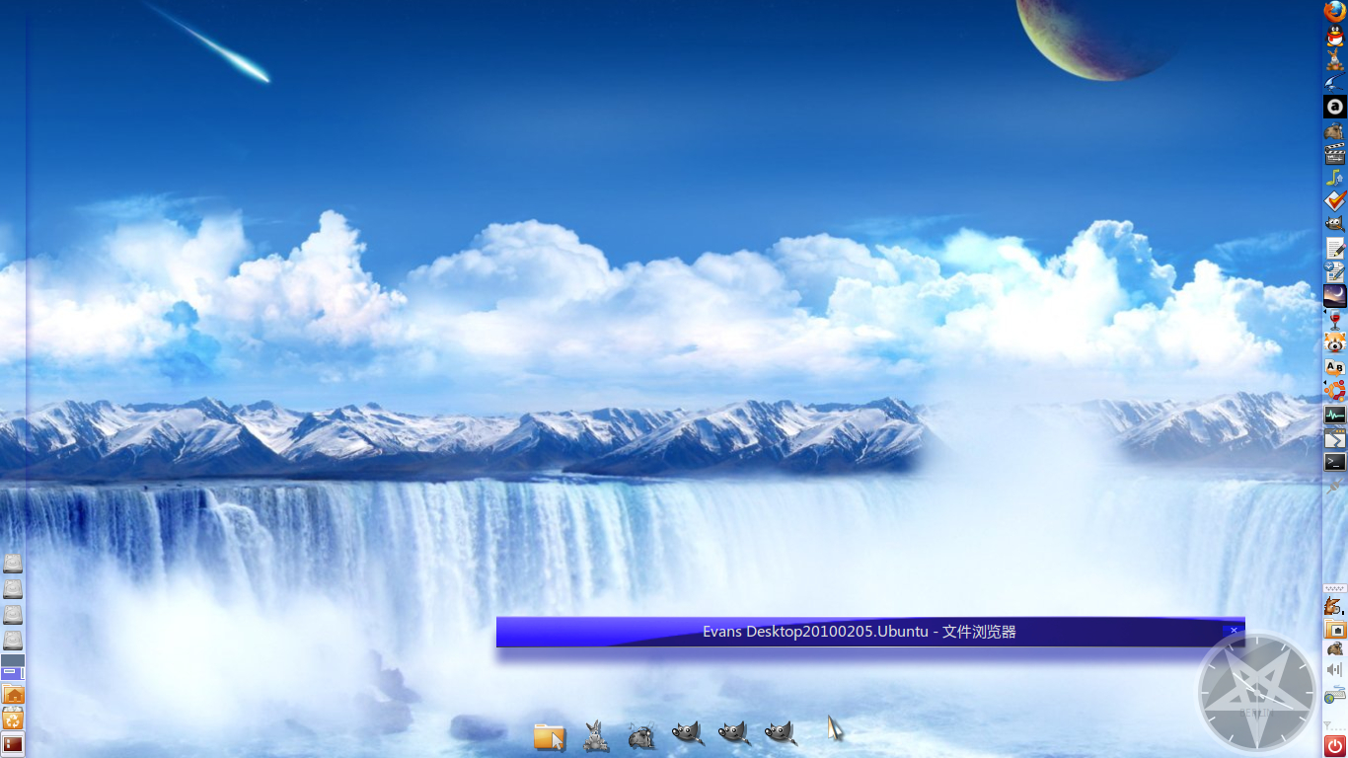Open the aMule rabbit launcher in right dock
Viewport: 1348px width, 758px height.
coord(1335,59)
